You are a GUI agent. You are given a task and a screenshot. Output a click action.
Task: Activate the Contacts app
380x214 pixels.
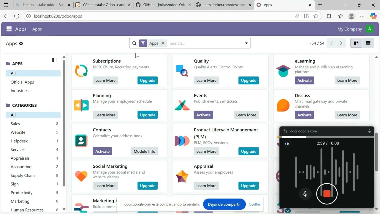pos(102,151)
